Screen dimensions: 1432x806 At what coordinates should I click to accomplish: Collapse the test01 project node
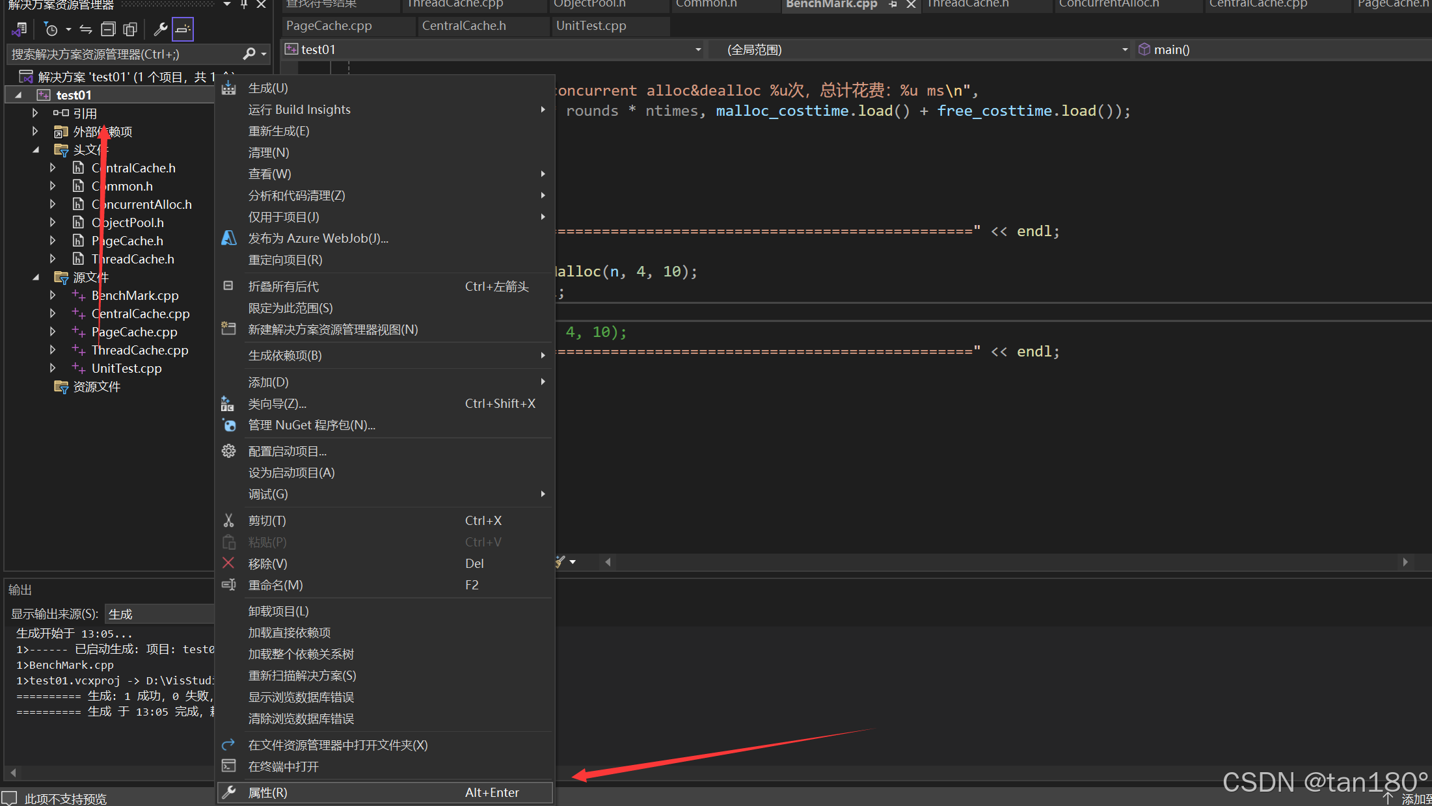tap(18, 95)
